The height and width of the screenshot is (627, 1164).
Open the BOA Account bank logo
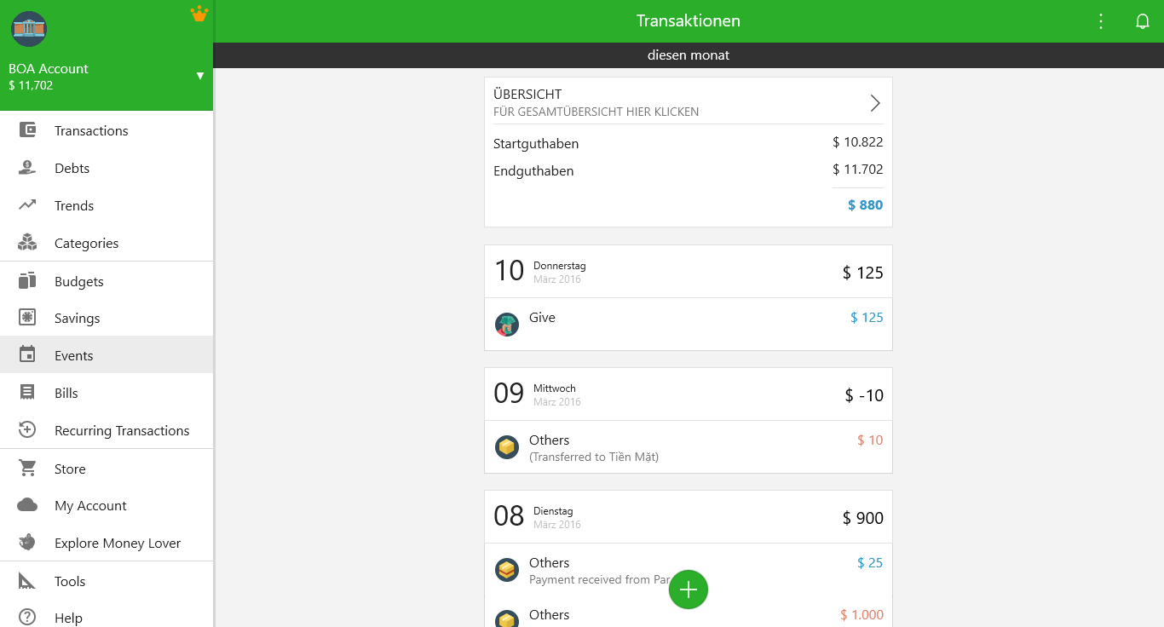[x=28, y=29]
